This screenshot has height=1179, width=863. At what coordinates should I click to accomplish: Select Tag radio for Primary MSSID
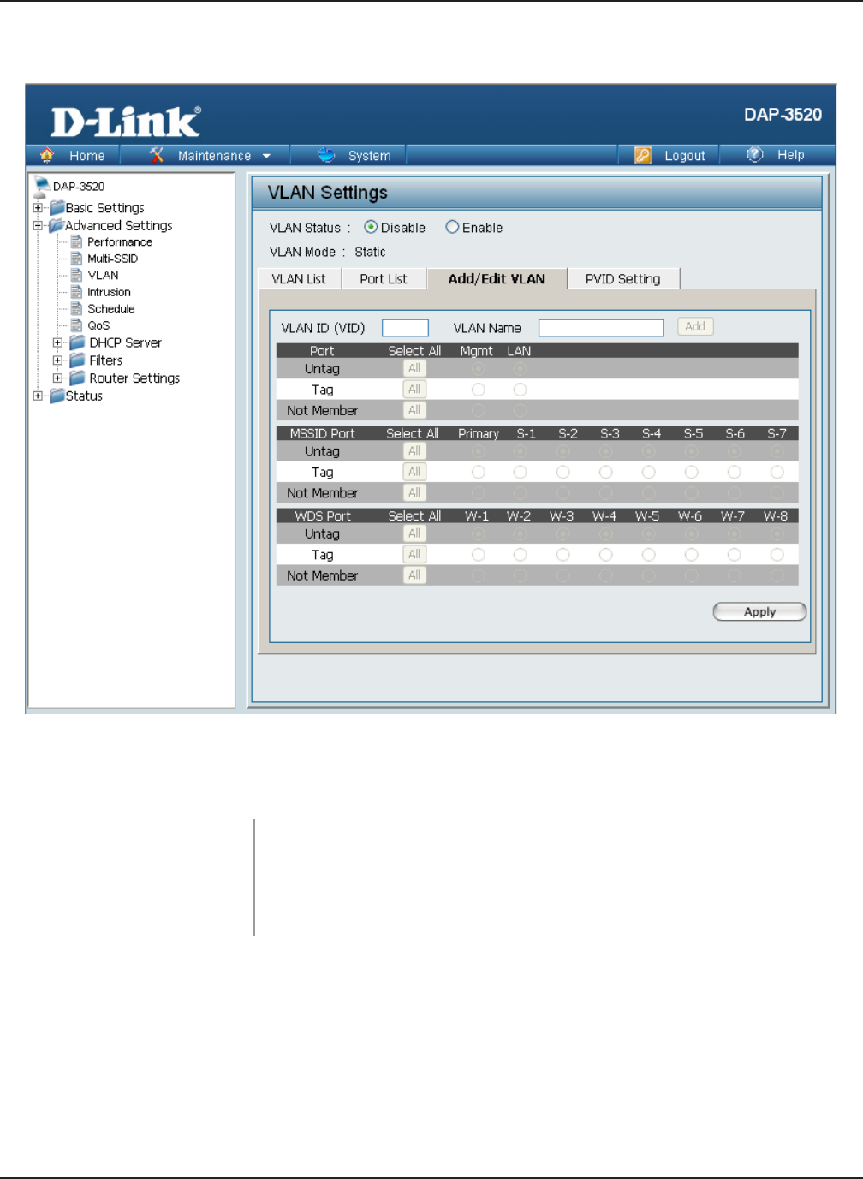479,472
